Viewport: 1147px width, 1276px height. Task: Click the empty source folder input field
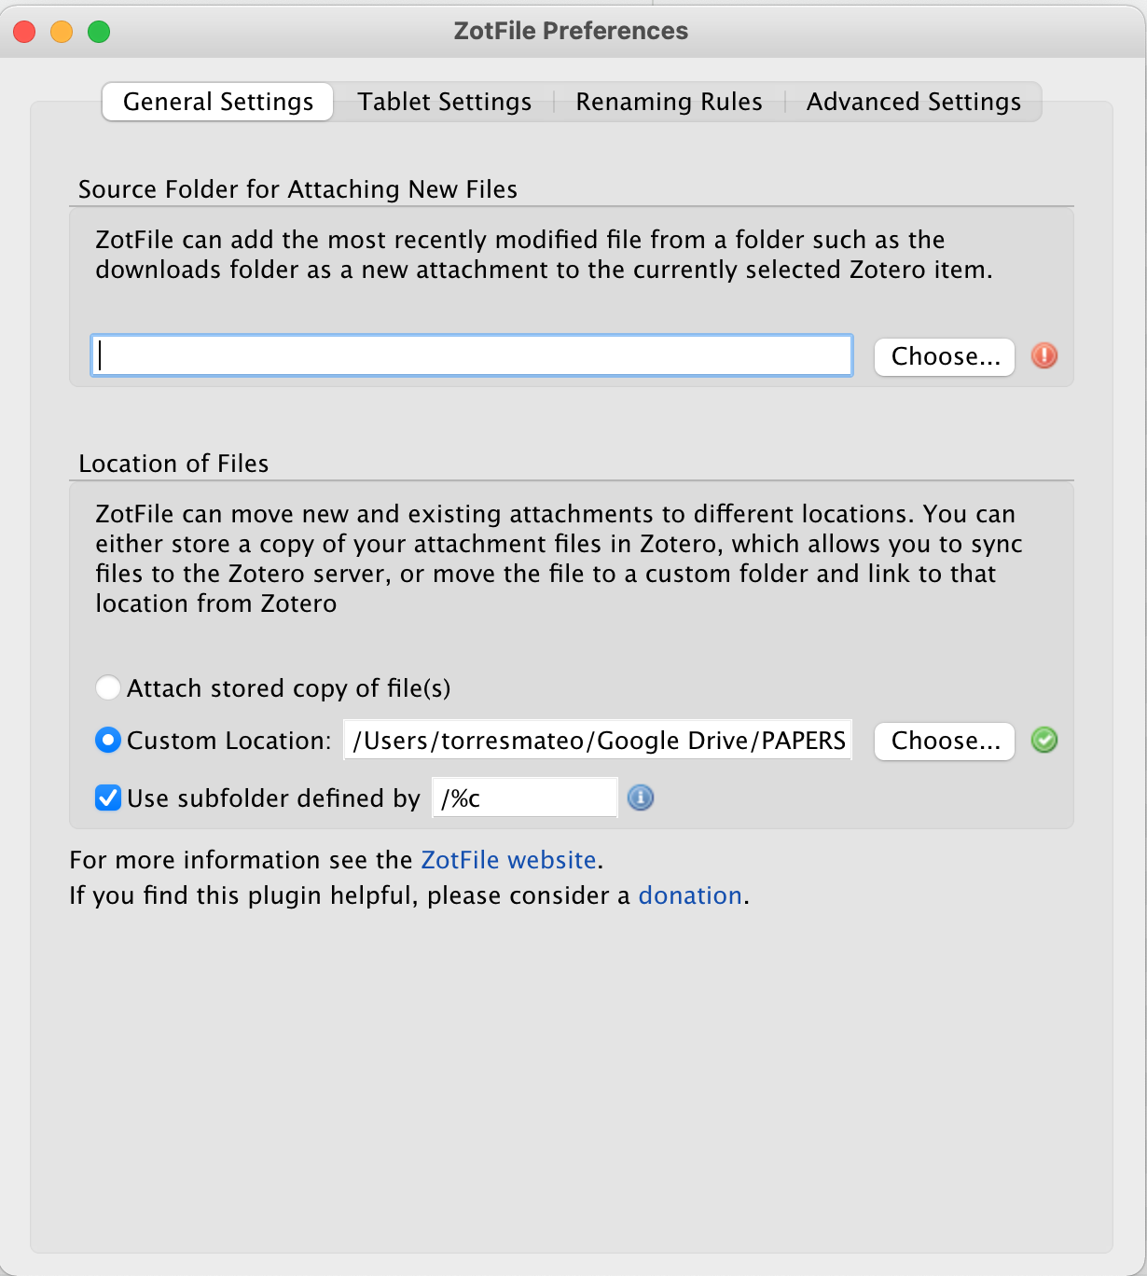click(471, 355)
